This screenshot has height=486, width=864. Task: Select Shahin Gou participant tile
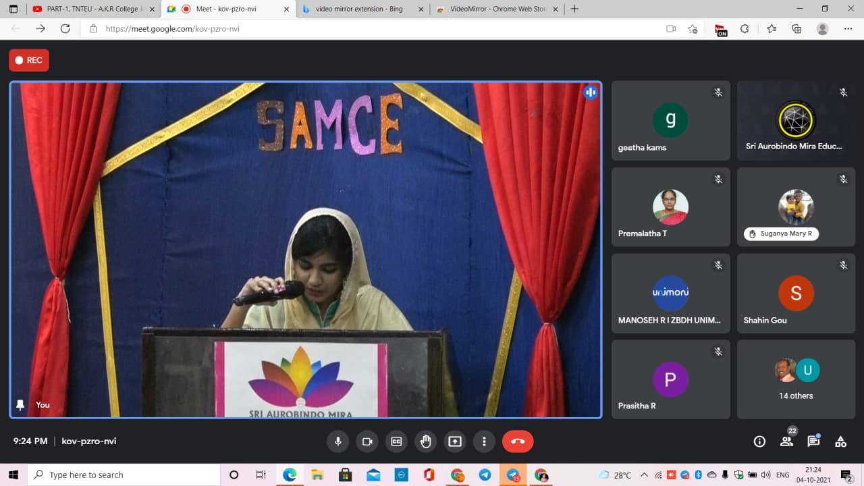click(796, 294)
